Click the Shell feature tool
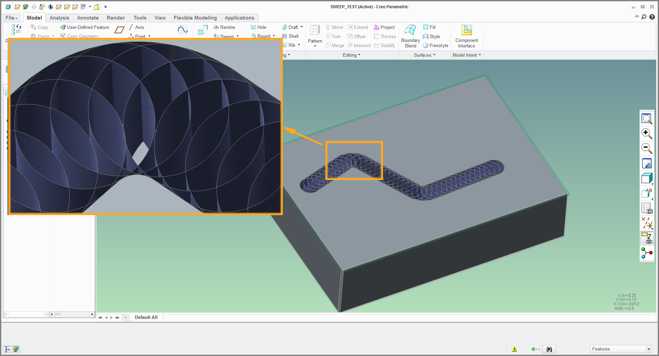 290,36
